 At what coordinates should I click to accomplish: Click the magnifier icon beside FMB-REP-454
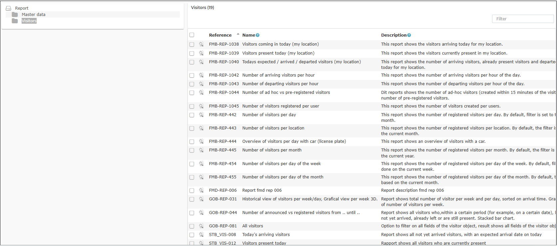click(201, 164)
